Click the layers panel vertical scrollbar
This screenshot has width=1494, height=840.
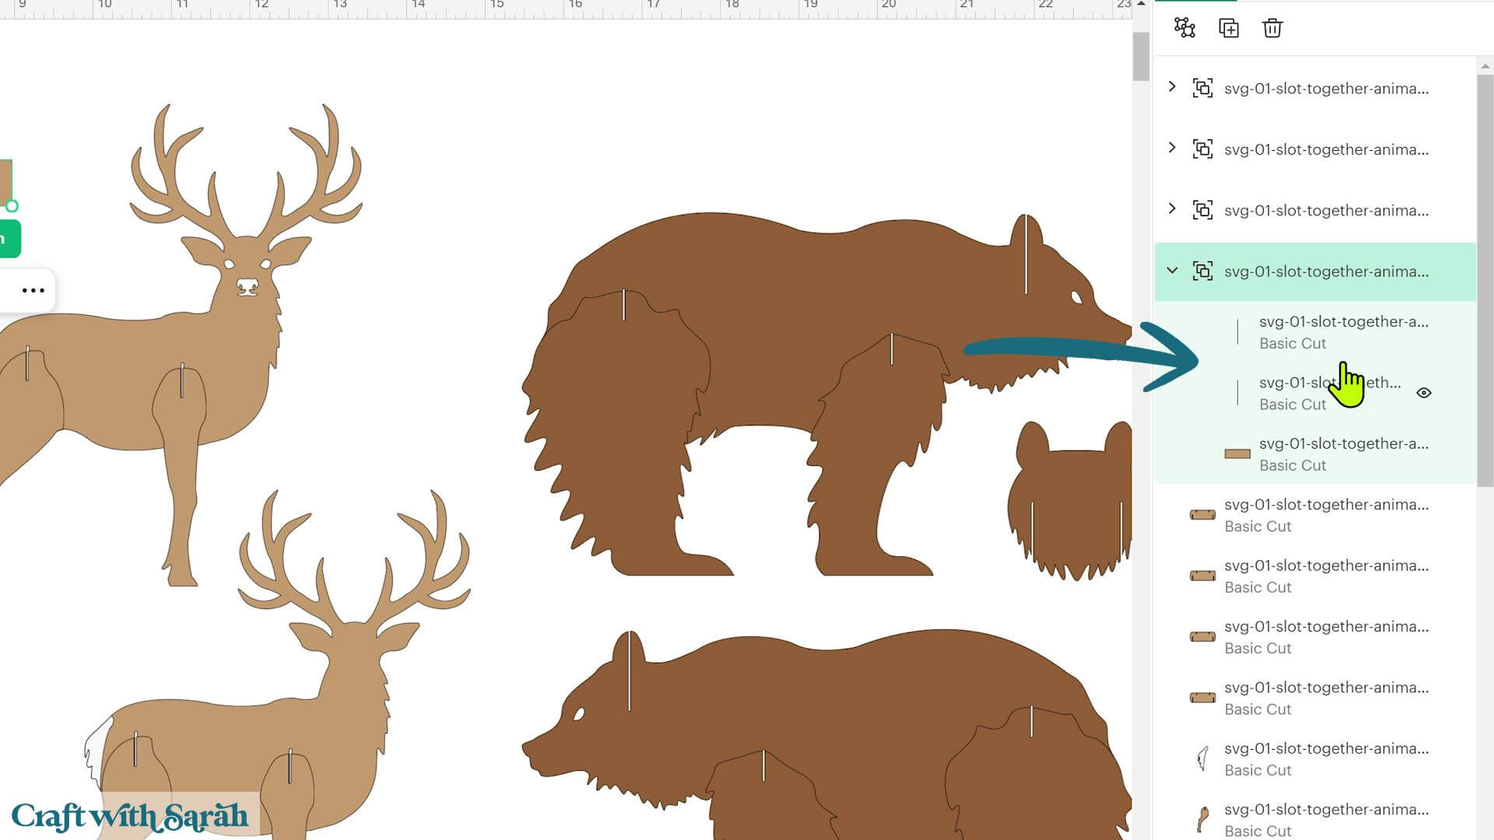click(1485, 280)
